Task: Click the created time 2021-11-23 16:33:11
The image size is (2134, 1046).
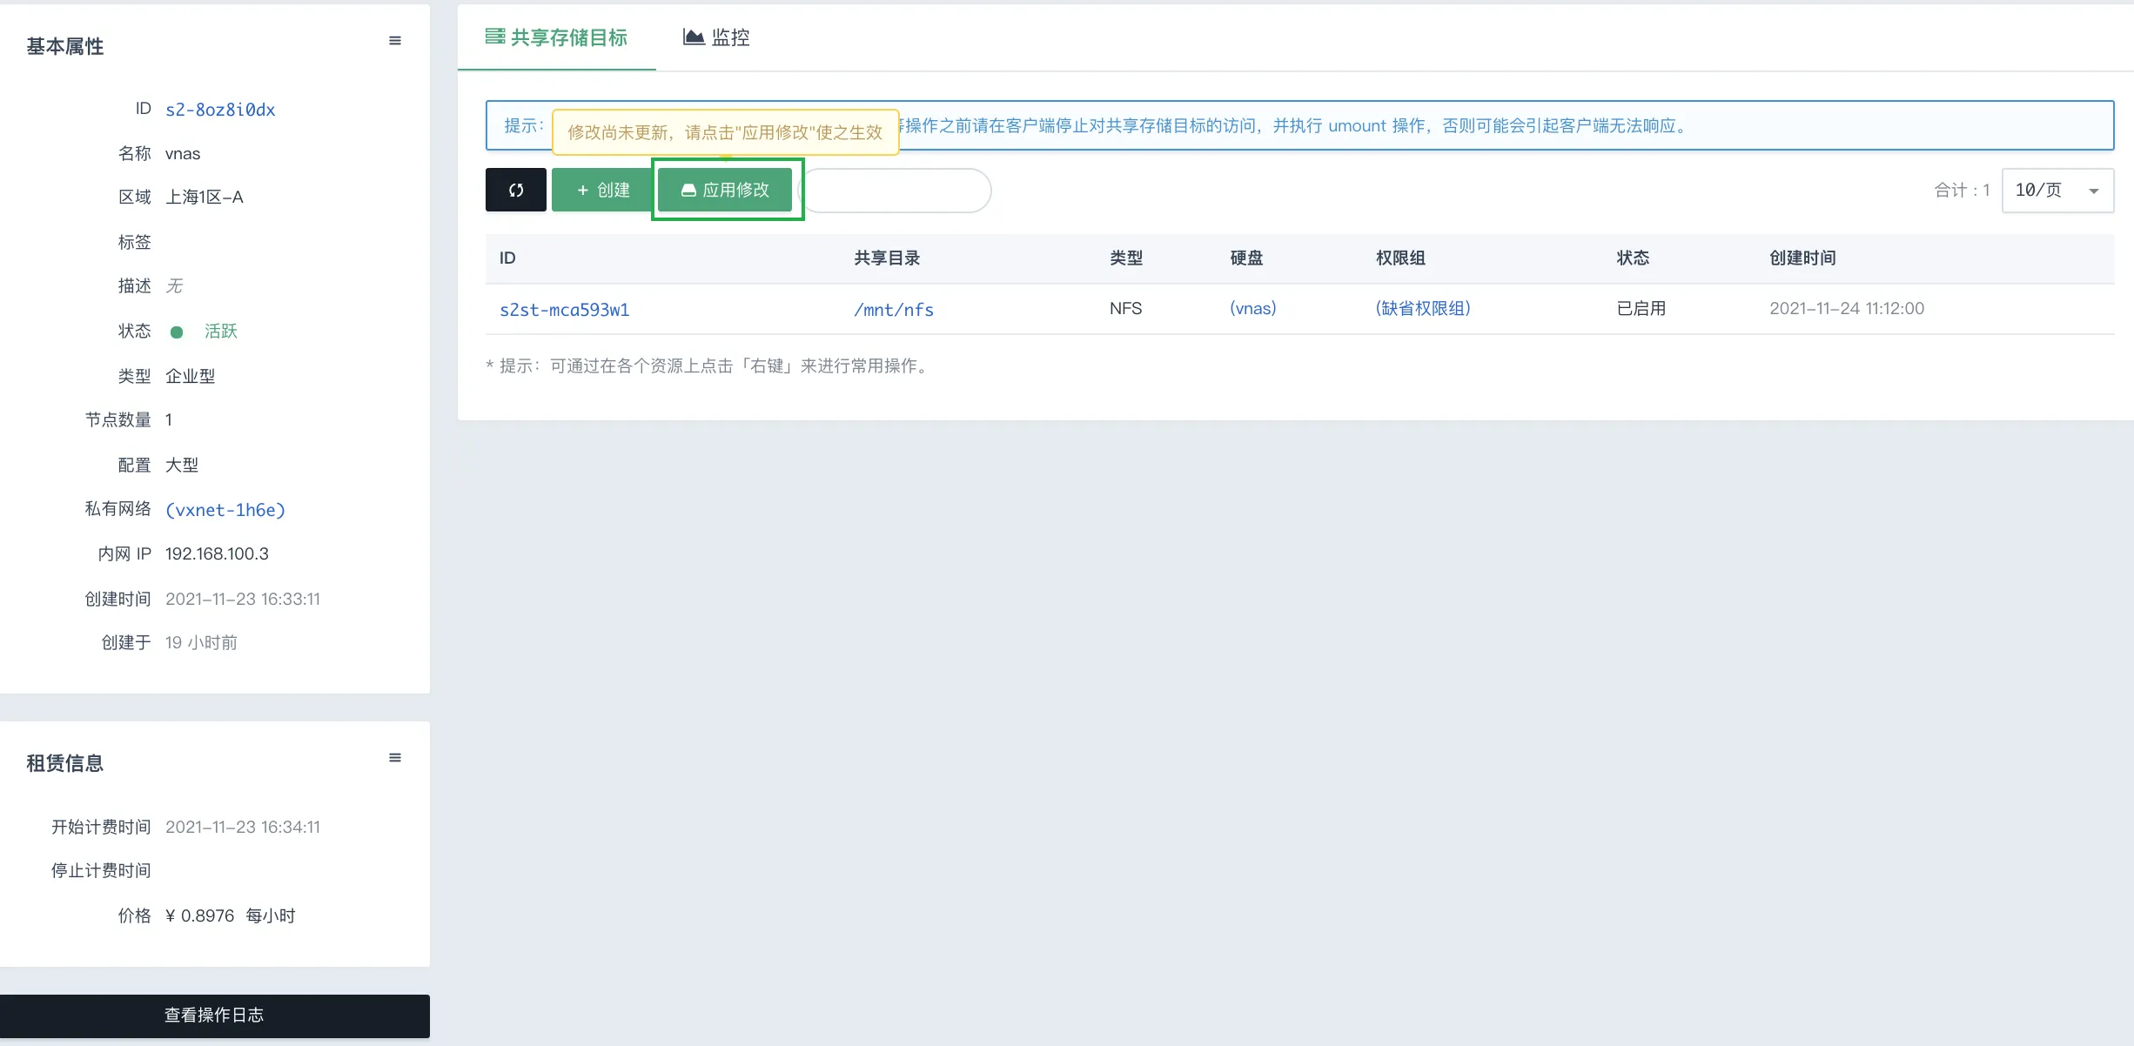Action: (x=243, y=599)
